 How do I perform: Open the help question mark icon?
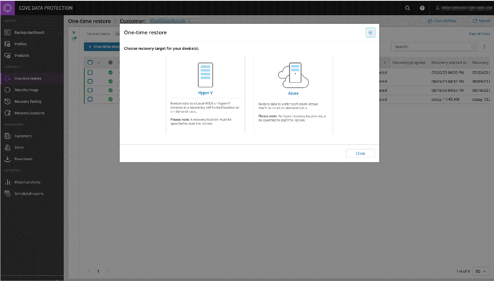click(x=422, y=8)
